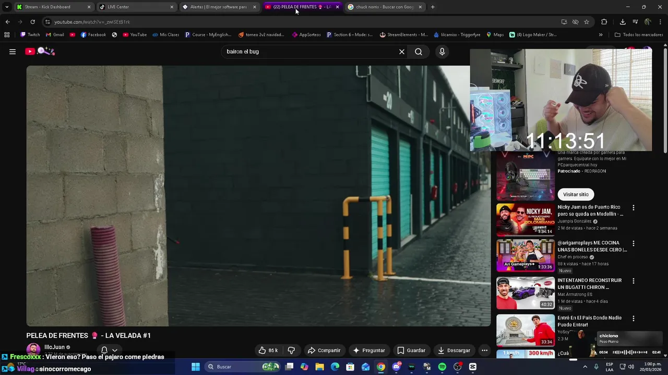Open the volume icon in system tray
The width and height of the screenshot is (668, 375).
coord(630,367)
